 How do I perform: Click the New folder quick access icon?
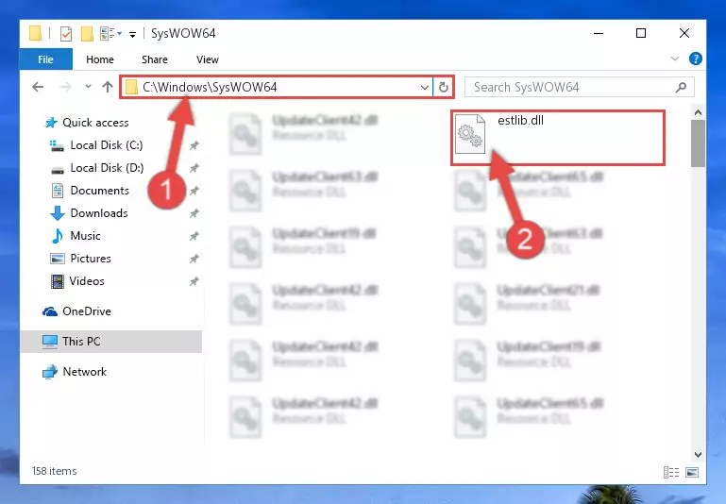[x=87, y=33]
